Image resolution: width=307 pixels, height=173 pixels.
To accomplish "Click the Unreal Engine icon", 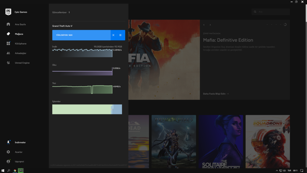I will tap(8, 63).
